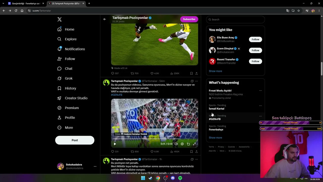Image resolution: width=323 pixels, height=182 pixels.
Task: Open the tab search dropdown arrow
Action: (x=3, y=4)
